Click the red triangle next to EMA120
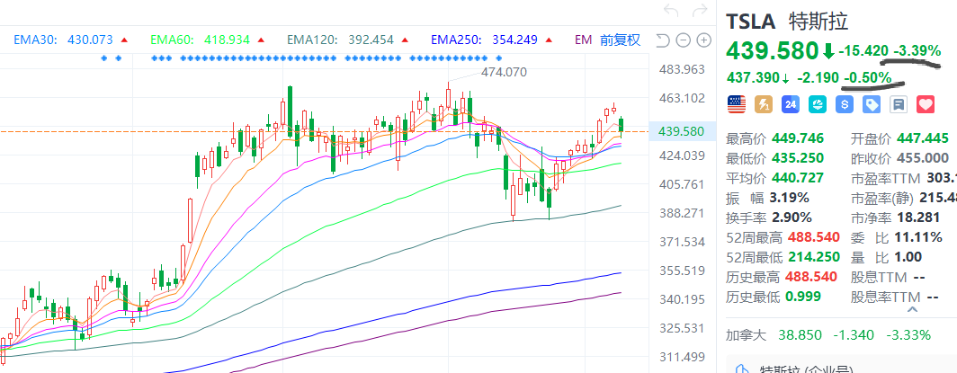This screenshot has width=957, height=373. click(x=406, y=40)
